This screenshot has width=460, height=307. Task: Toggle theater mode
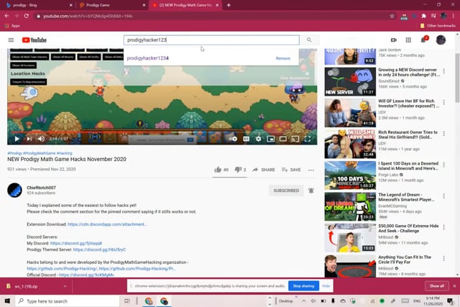pos(282,139)
